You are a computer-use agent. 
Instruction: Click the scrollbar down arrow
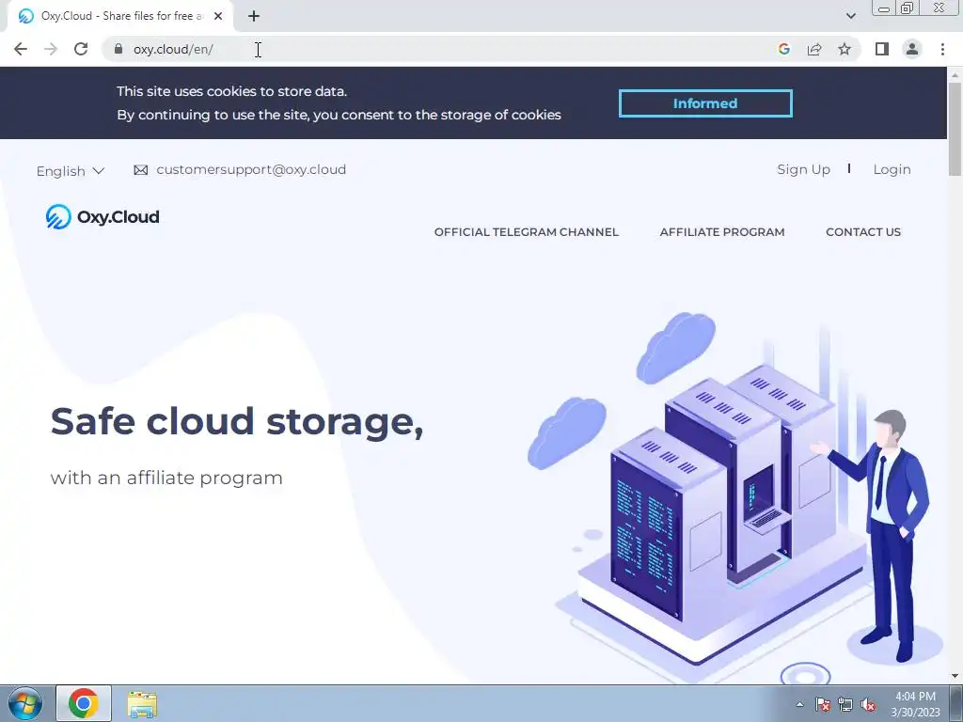pyautogui.click(x=955, y=677)
